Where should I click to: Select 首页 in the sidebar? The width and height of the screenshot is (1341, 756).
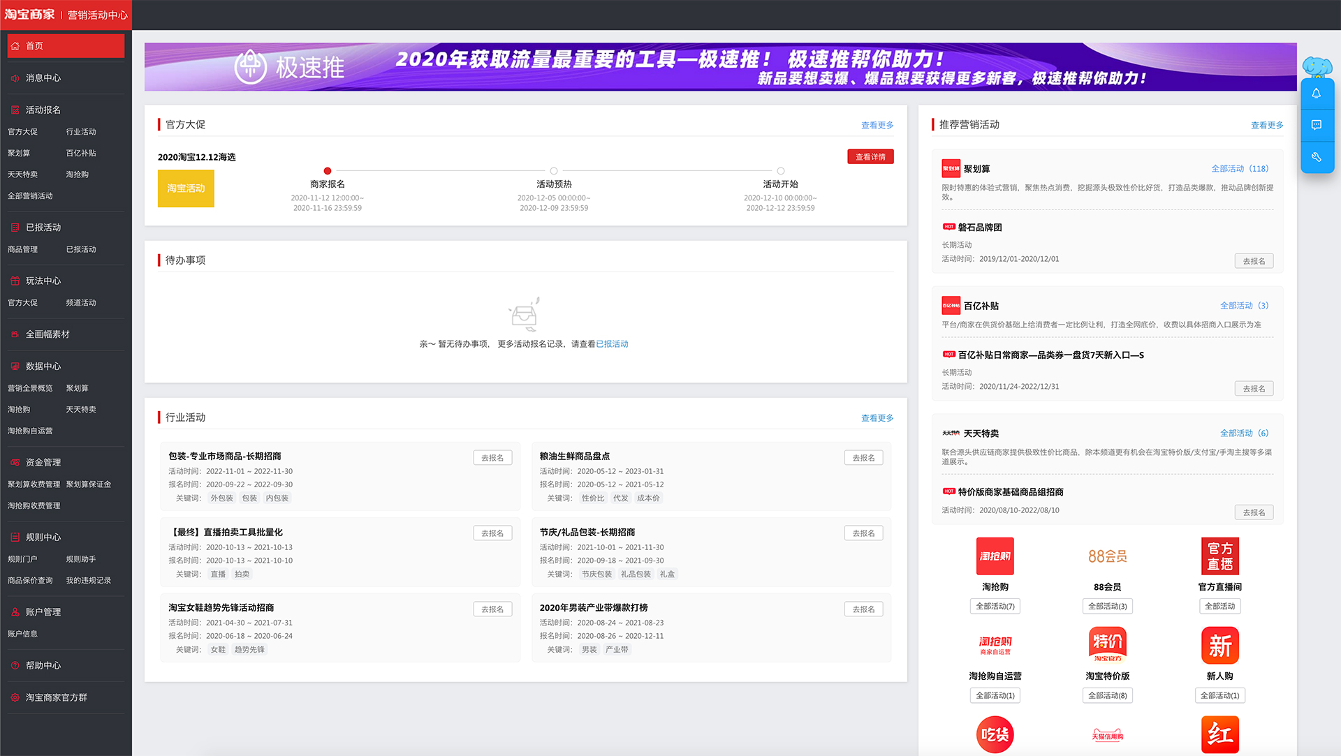tap(66, 46)
